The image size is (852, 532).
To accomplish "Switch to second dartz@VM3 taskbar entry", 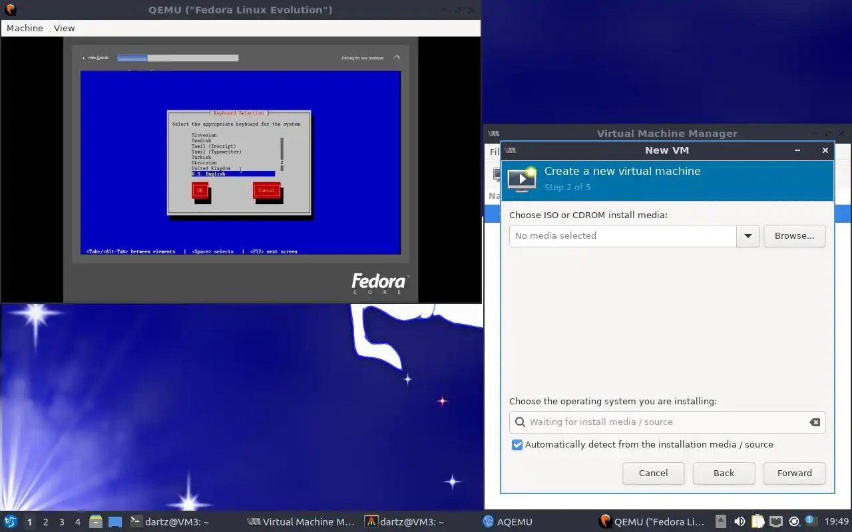I will pyautogui.click(x=404, y=522).
